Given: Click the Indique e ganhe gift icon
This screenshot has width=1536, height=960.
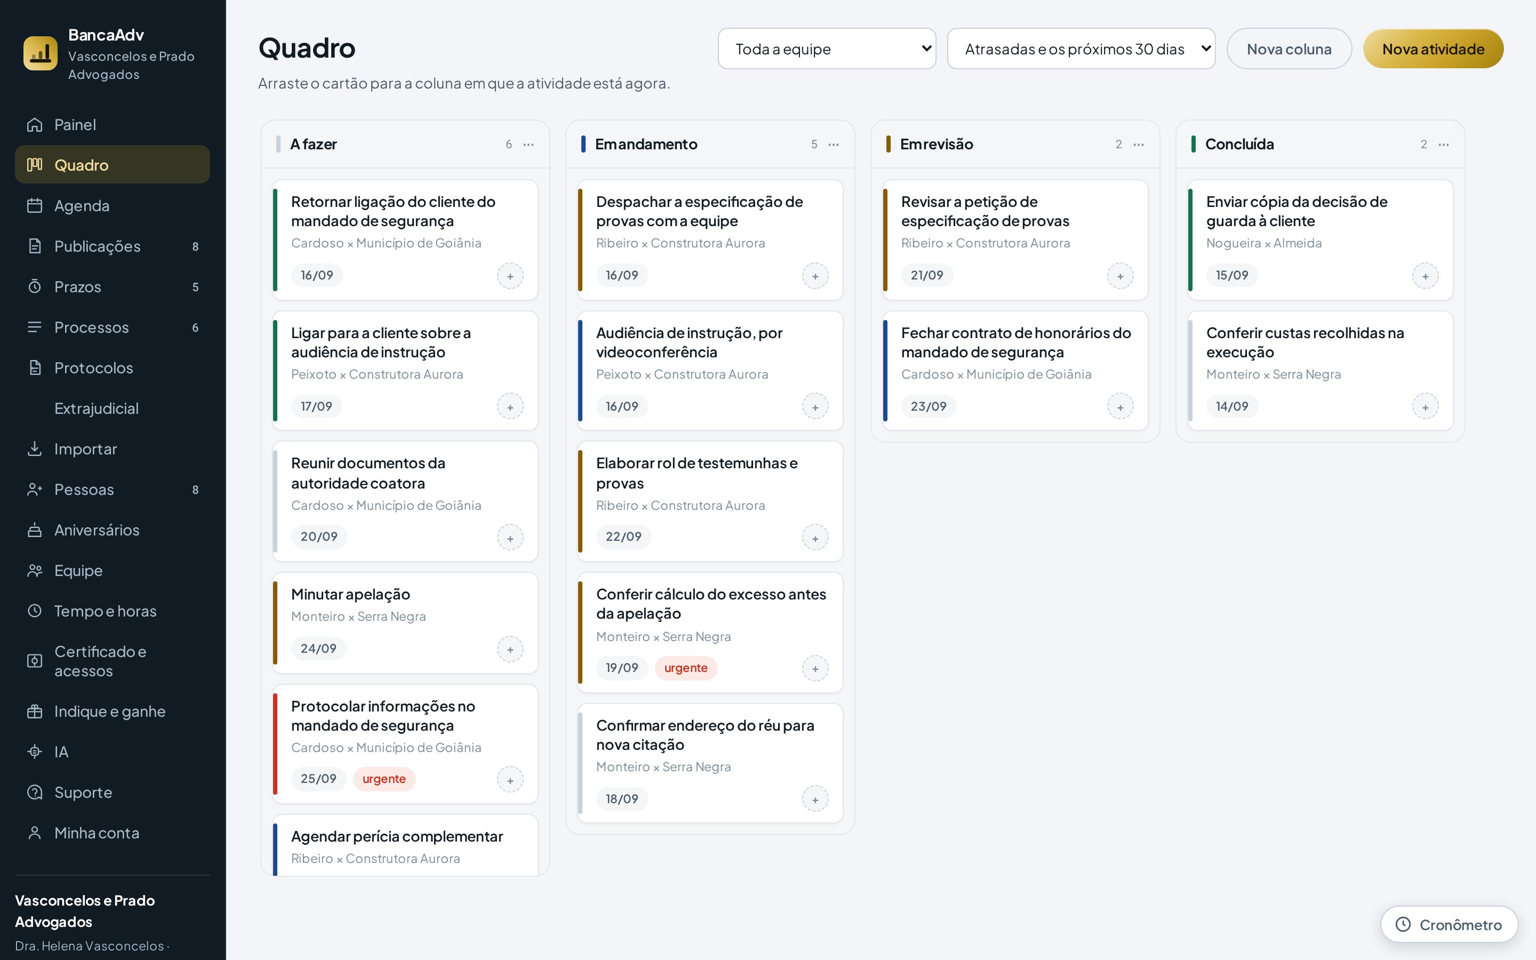Looking at the screenshot, I should pos(35,711).
